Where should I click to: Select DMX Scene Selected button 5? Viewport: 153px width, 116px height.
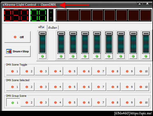point(70,87)
